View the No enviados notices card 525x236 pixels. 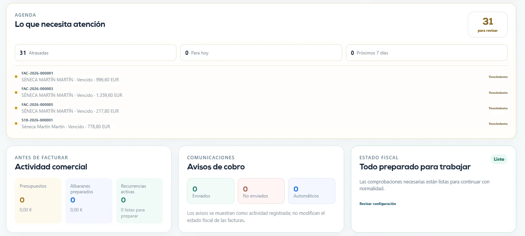(261, 191)
